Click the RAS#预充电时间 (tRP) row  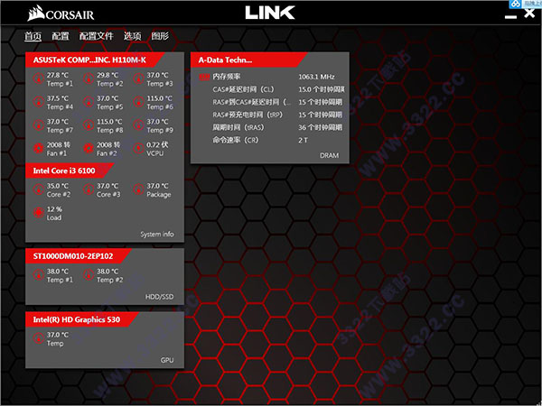(x=277, y=115)
